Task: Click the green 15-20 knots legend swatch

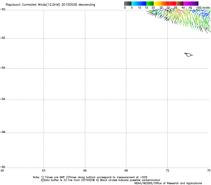Action: tap(150, 3)
